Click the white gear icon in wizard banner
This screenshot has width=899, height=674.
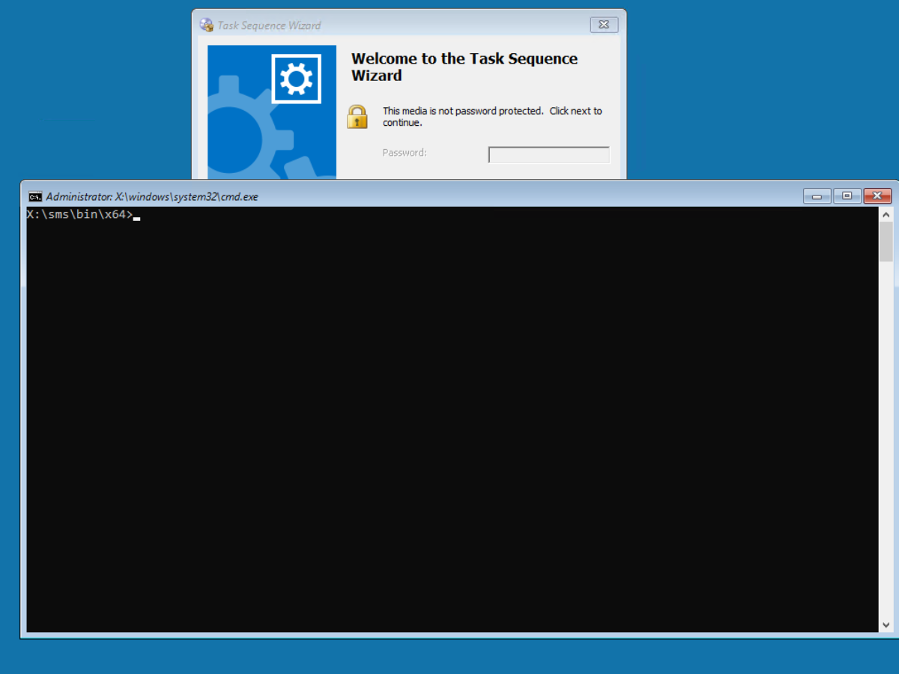click(296, 79)
